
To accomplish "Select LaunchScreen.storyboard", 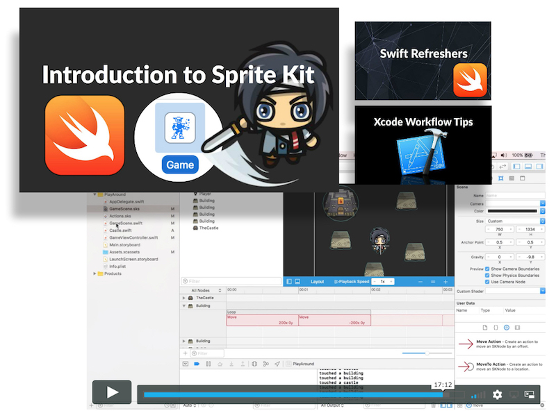I will tap(133, 260).
